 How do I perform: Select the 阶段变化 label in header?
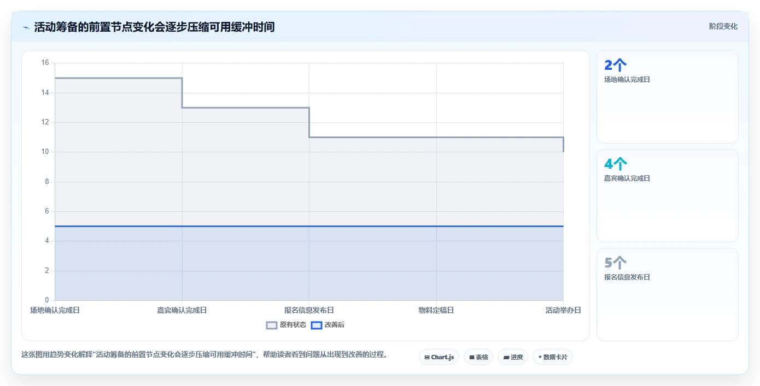click(x=723, y=26)
